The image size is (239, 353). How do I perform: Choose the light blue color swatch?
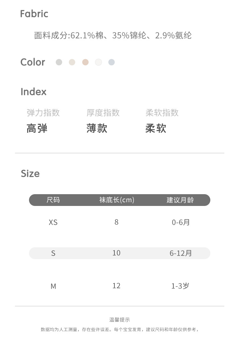coord(111,62)
